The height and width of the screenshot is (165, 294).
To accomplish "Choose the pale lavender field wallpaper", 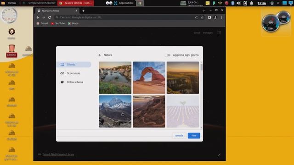I will pos(183,111).
